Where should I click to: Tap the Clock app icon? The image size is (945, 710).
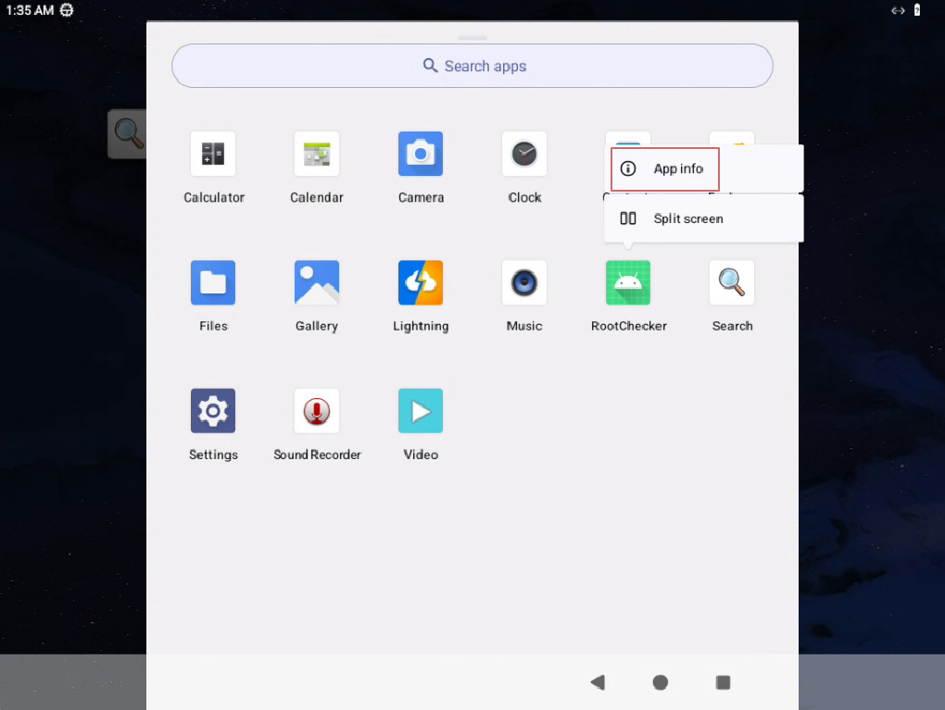pyautogui.click(x=524, y=155)
